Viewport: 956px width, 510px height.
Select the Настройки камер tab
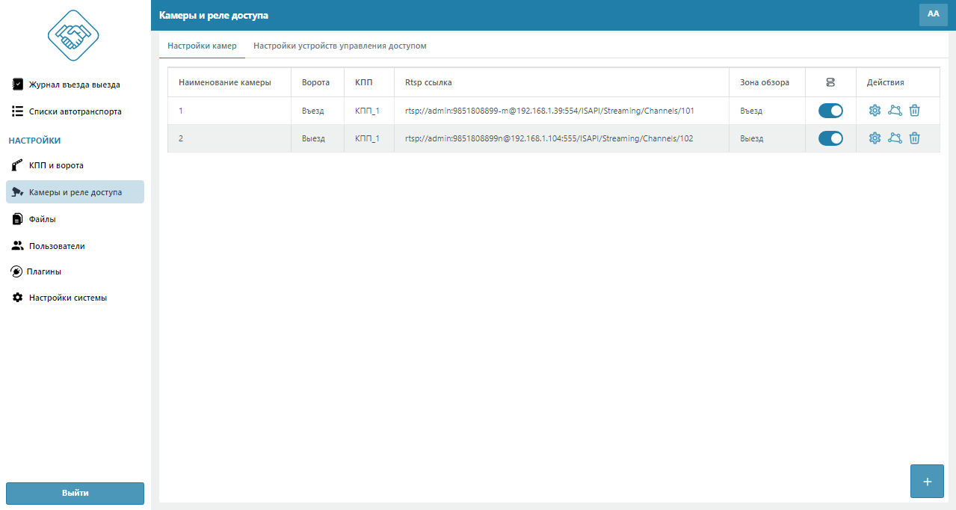pyautogui.click(x=202, y=46)
